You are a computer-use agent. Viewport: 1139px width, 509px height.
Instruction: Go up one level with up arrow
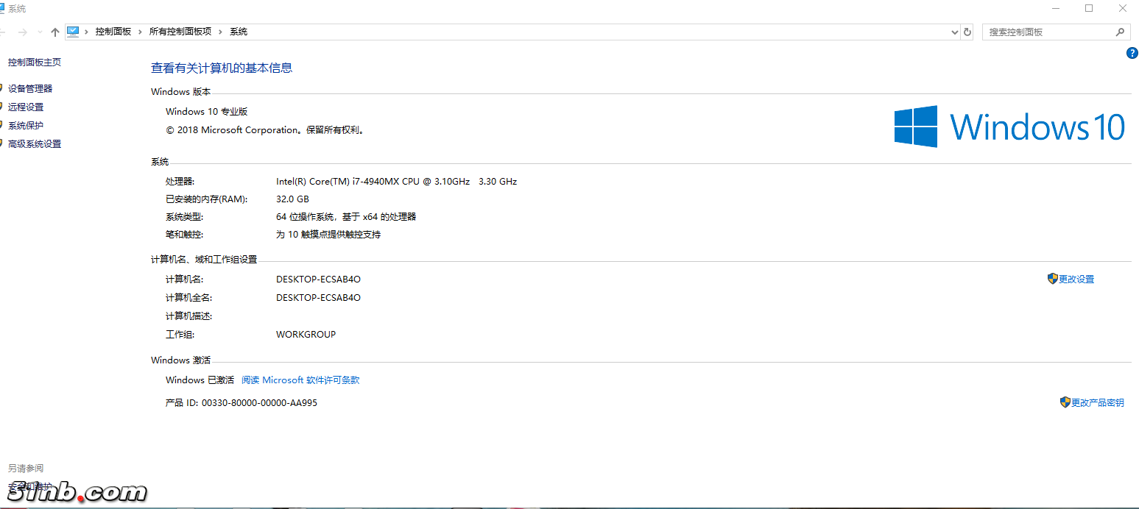pyautogui.click(x=55, y=32)
